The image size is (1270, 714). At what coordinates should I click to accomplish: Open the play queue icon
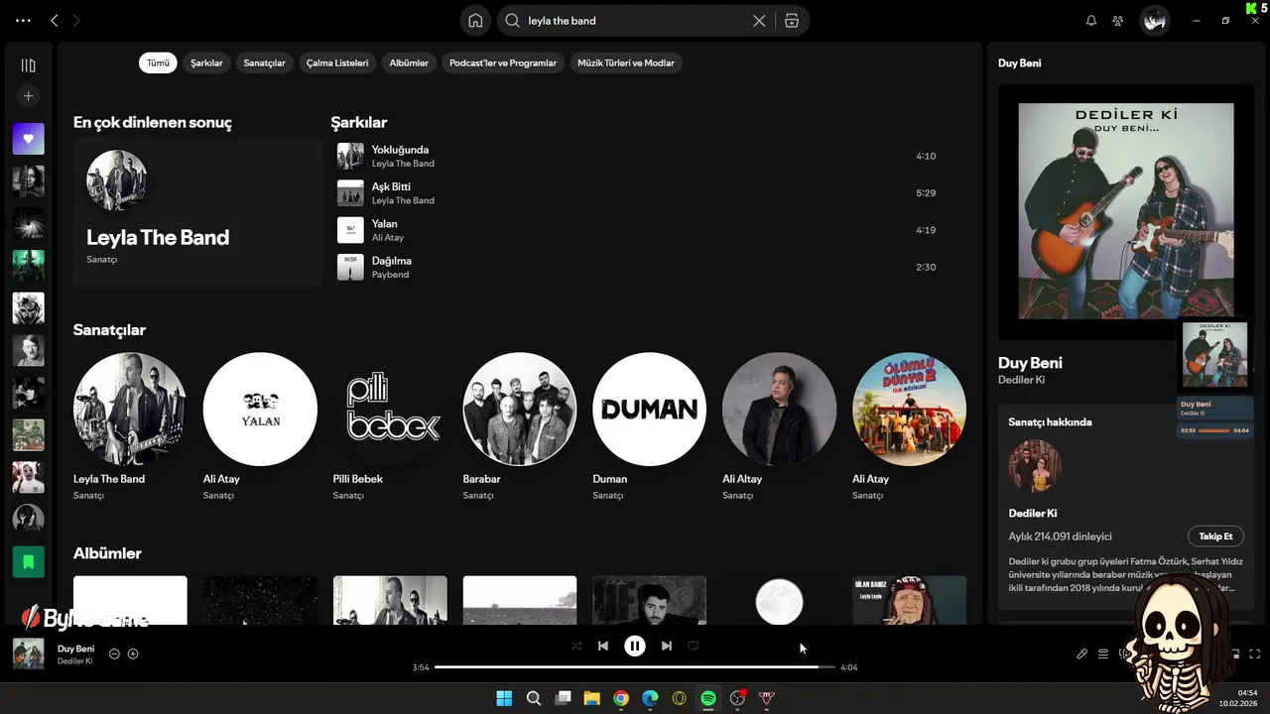pyautogui.click(x=1103, y=654)
